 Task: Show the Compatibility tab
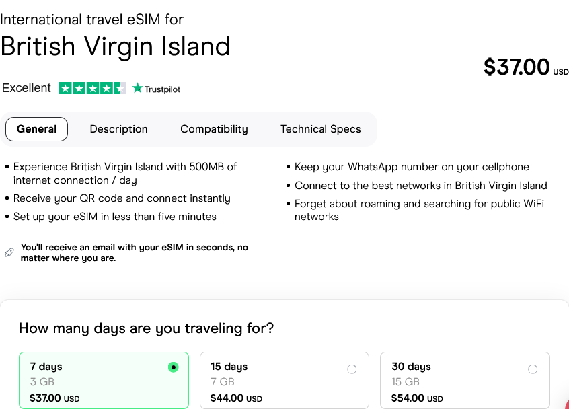[x=214, y=129]
